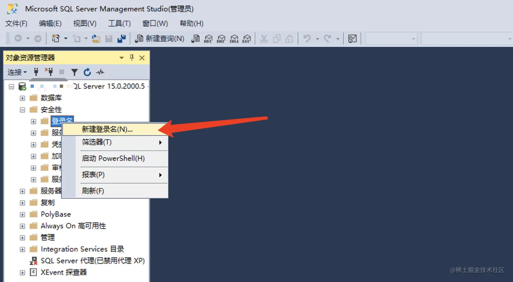This screenshot has width=513, height=282.
Task: Expand the PolyBase folder node
Action: (x=22, y=214)
